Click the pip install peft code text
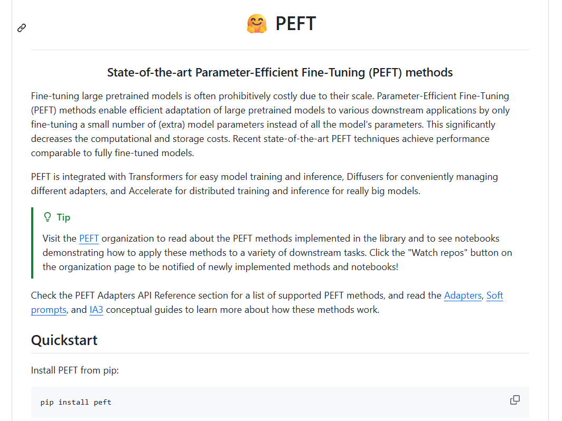 [76, 403]
